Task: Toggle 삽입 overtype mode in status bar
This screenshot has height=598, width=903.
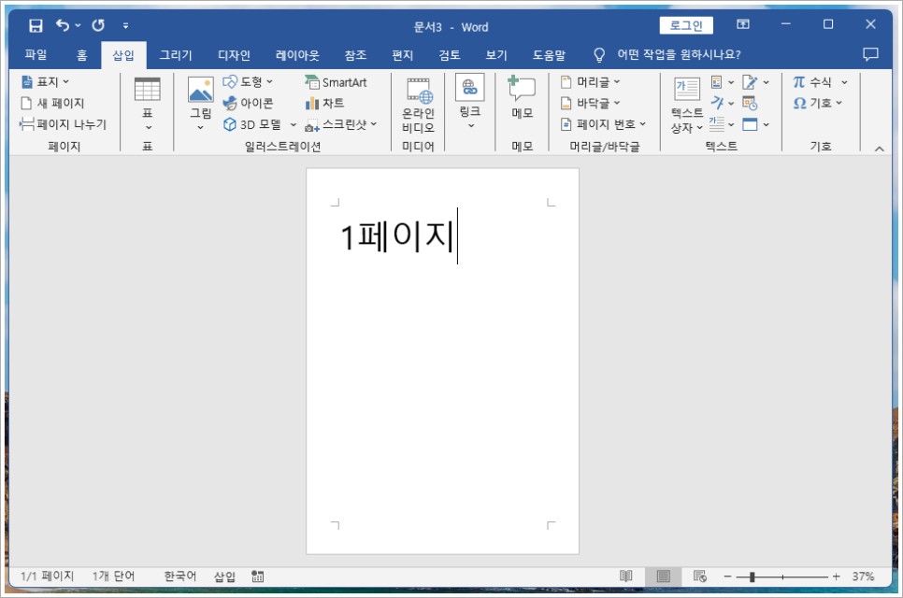Action: coord(224,577)
